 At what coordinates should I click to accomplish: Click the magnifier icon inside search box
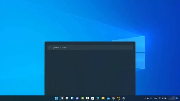pyautogui.click(x=50, y=47)
